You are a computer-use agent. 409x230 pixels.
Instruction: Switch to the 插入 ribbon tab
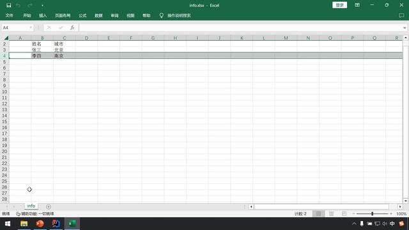[43, 15]
